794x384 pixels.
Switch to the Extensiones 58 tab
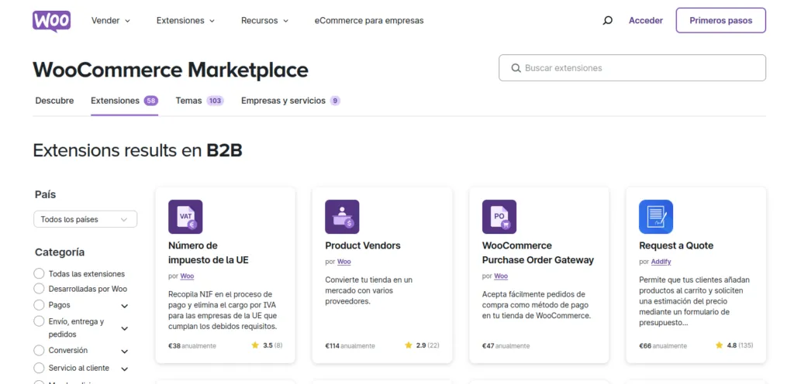click(125, 101)
